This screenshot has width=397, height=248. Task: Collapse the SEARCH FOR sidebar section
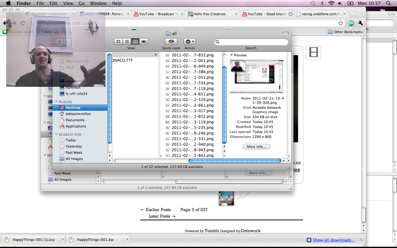click(x=56, y=135)
